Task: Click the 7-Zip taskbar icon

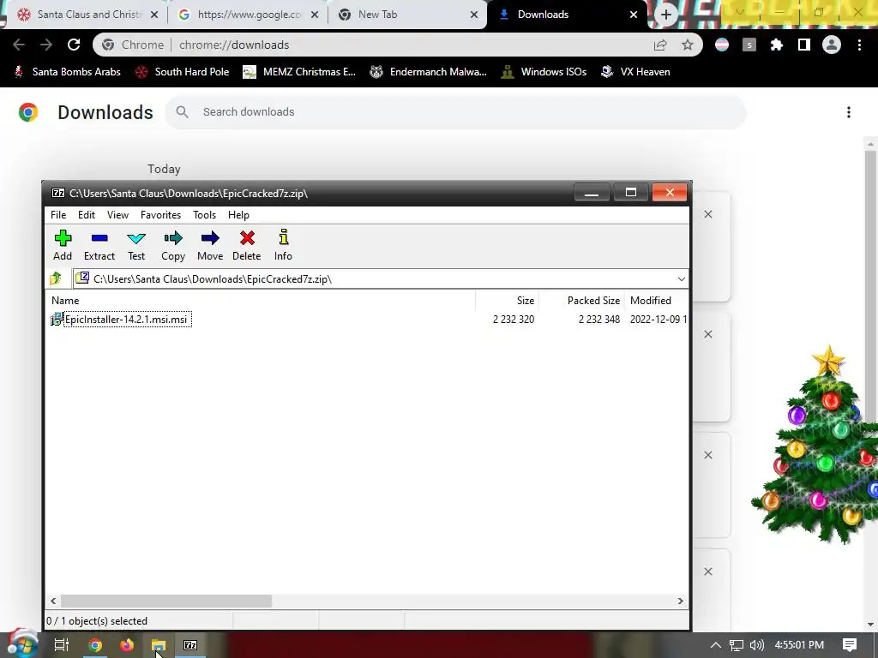Action: 190,645
